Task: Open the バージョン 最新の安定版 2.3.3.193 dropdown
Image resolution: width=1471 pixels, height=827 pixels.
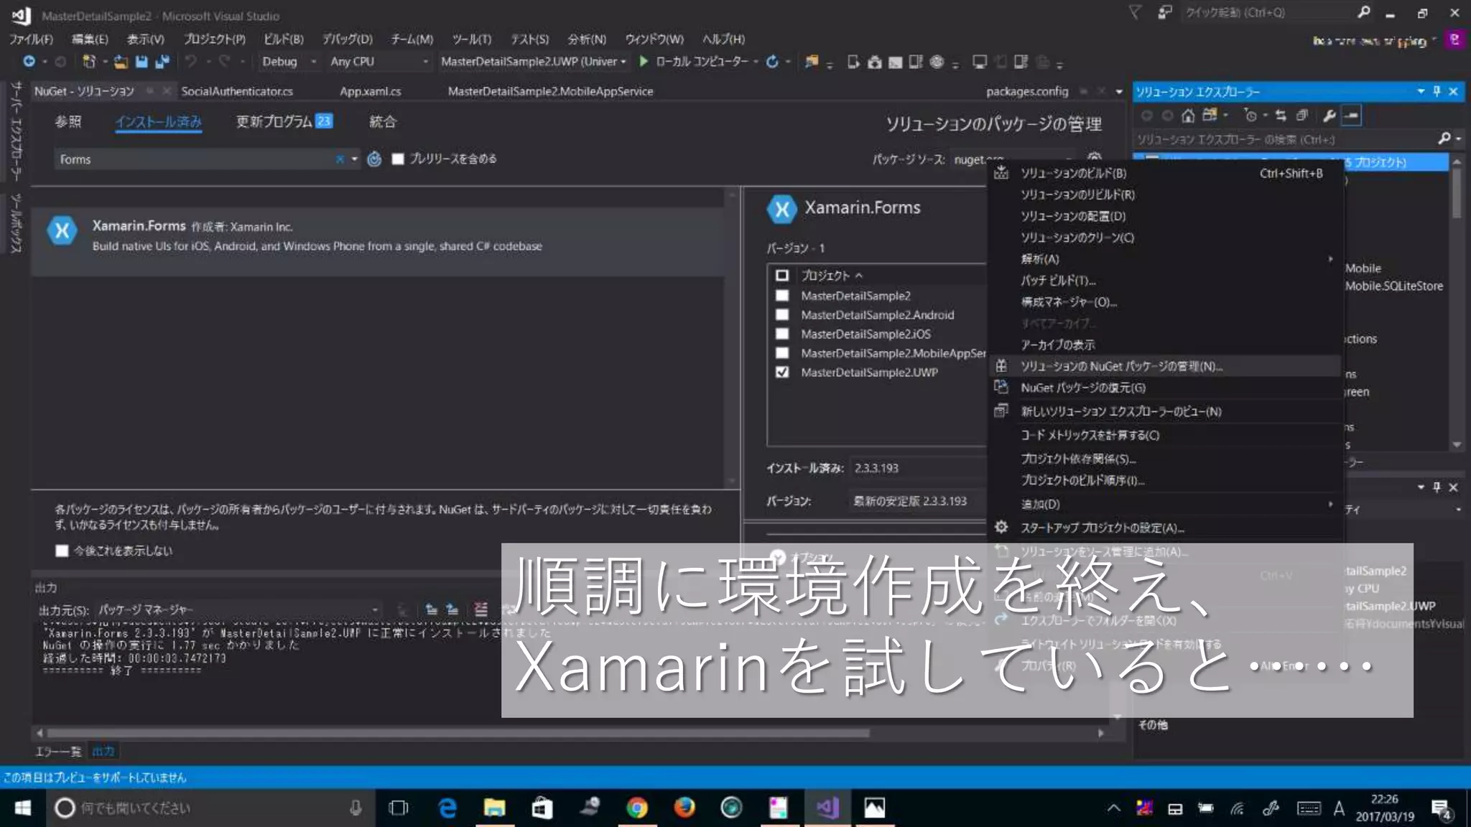Action: pyautogui.click(x=917, y=501)
